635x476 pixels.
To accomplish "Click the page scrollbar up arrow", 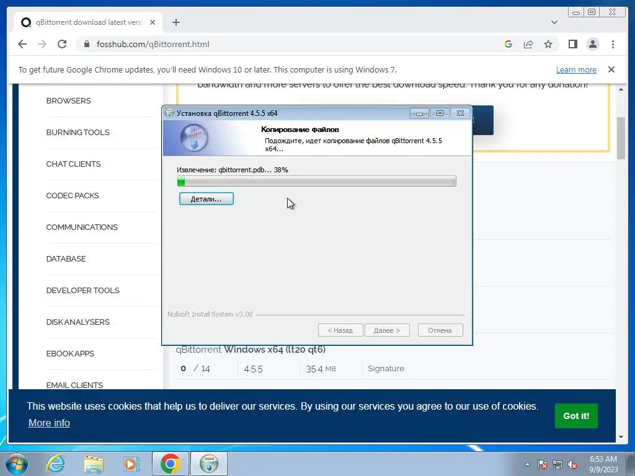I will point(621,89).
